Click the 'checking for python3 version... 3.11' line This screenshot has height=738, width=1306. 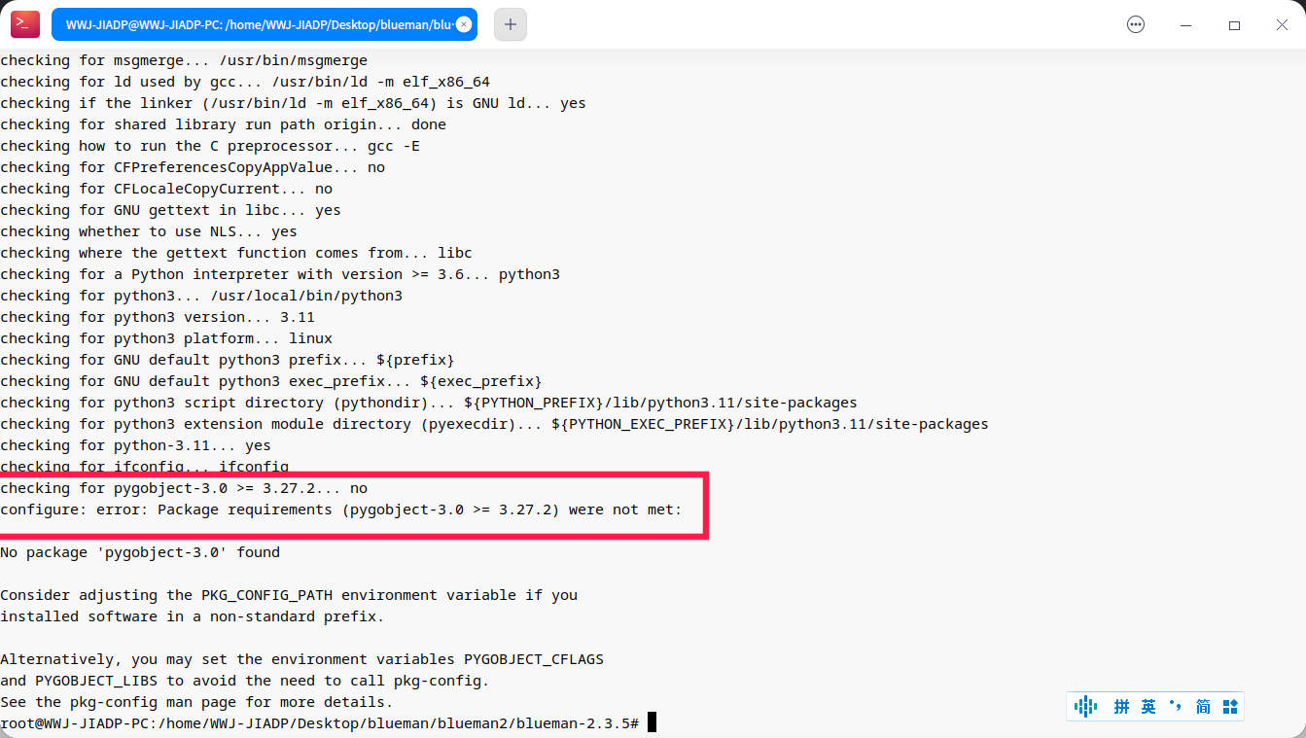(x=158, y=317)
